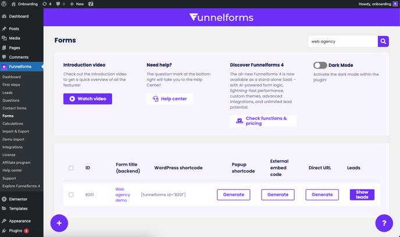
Task: Generate the popup shortcode for form 8201
Action: coord(233,195)
